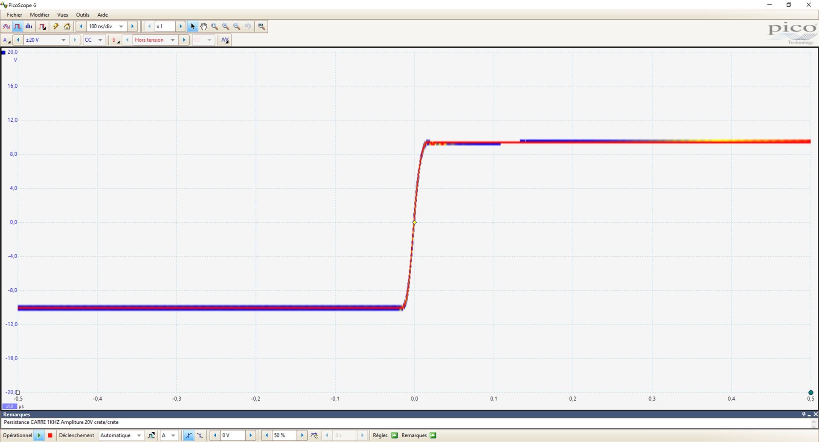Select rising edge trigger icon
The height and width of the screenshot is (442, 819).
coord(189,436)
